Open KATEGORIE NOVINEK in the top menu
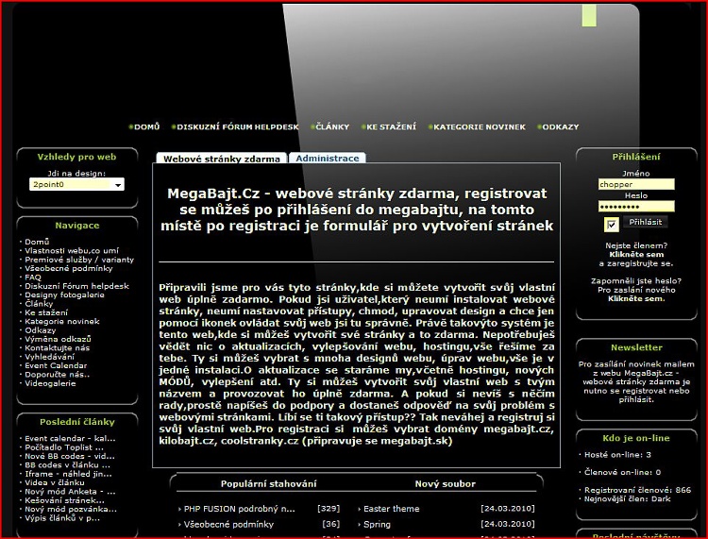The image size is (708, 539). 480,126
